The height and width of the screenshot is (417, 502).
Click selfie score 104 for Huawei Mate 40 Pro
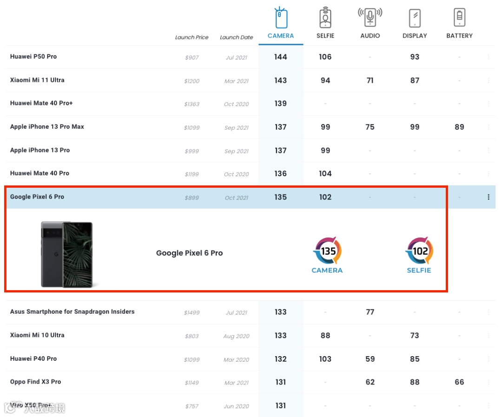tap(325, 173)
